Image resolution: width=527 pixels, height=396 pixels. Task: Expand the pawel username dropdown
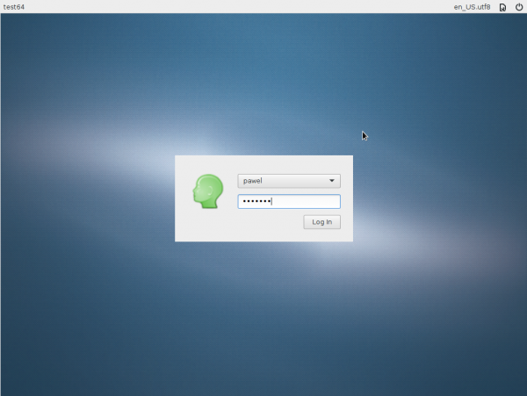289,181
